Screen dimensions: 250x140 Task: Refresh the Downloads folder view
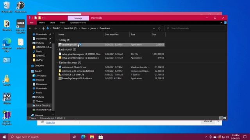tap(159, 28)
